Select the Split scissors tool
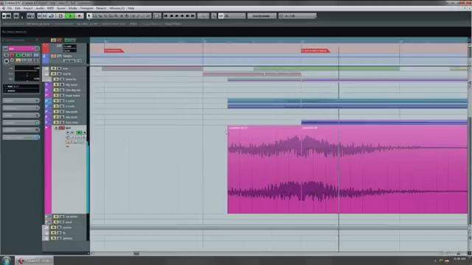The height and width of the screenshot is (265, 472). point(100,16)
